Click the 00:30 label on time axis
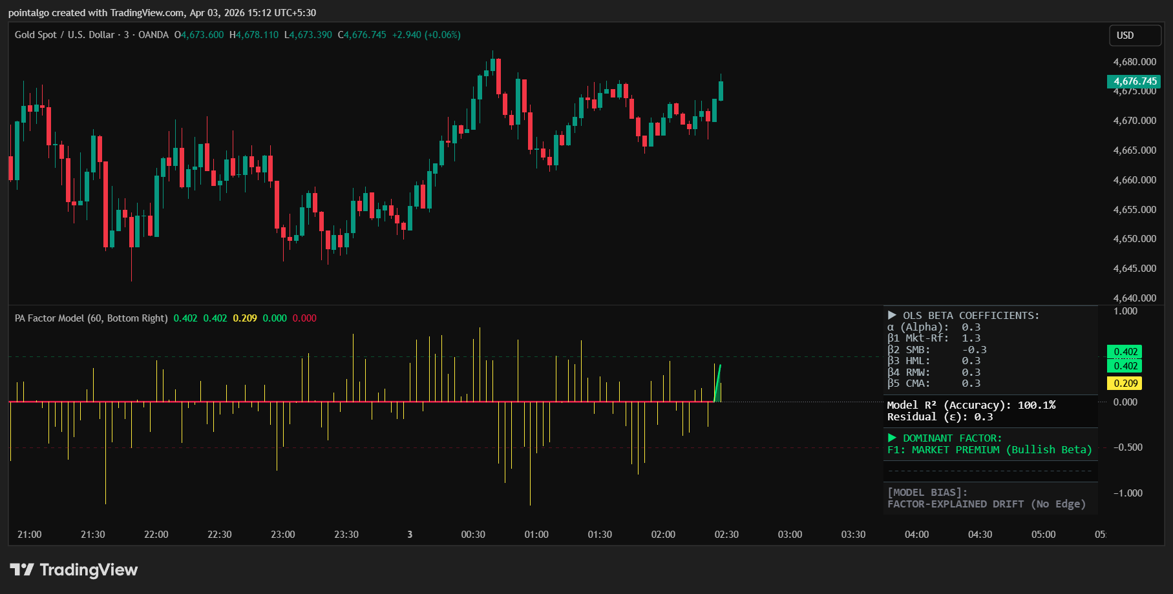 [x=472, y=535]
